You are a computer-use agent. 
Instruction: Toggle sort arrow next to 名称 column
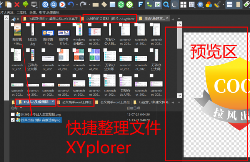tap(21, 108)
